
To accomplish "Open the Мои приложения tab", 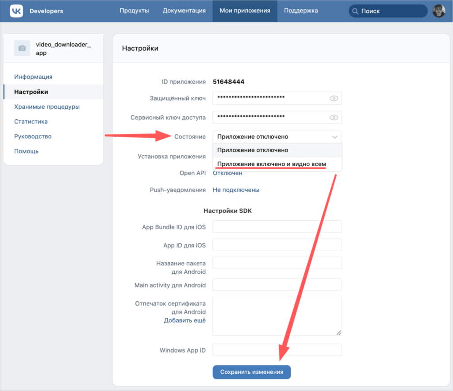I will coord(245,11).
